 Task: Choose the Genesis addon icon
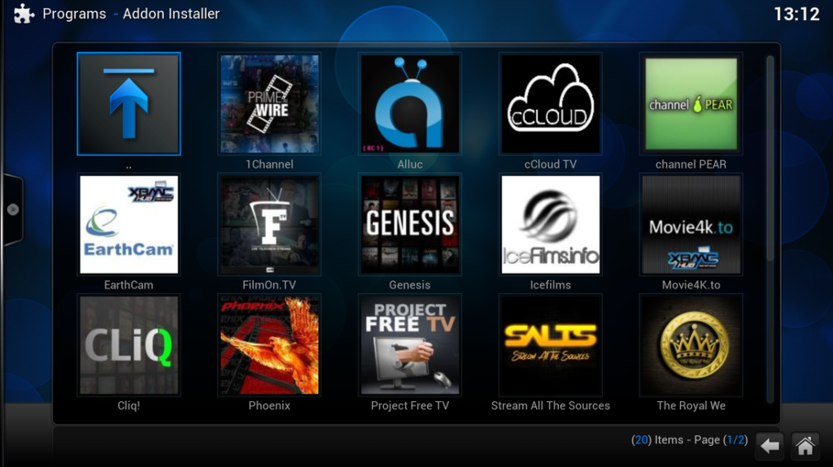(x=410, y=224)
